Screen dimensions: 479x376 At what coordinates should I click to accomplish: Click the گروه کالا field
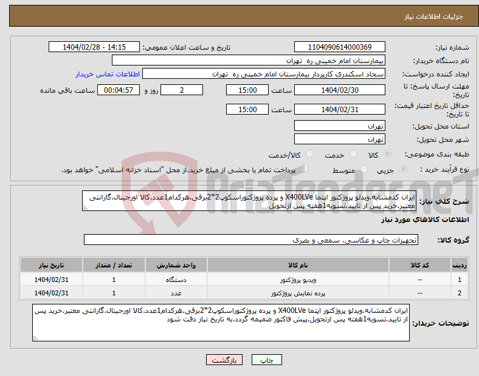(x=251, y=240)
